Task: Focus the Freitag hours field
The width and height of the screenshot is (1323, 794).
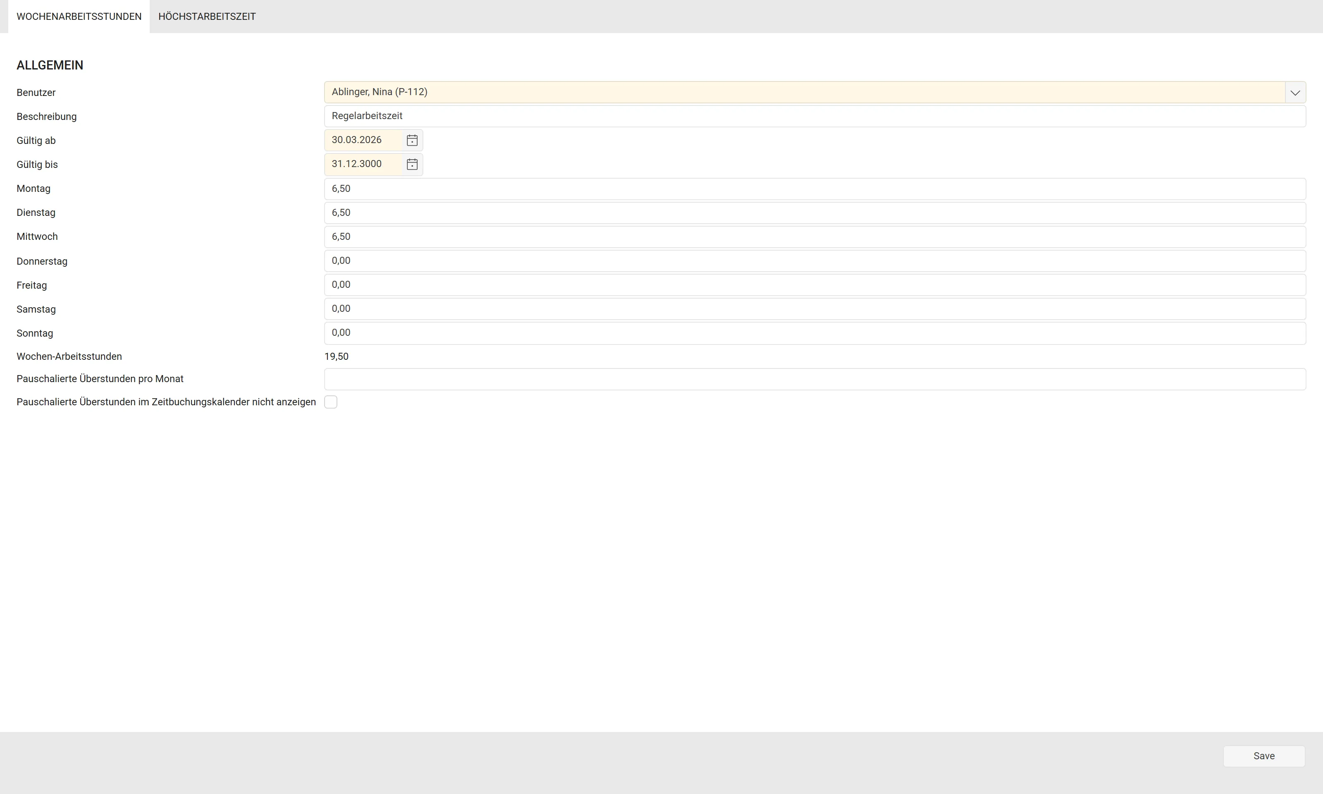Action: click(x=815, y=285)
